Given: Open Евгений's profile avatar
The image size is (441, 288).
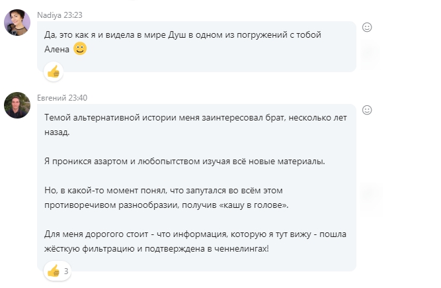Looking at the screenshot, I should tap(17, 105).
